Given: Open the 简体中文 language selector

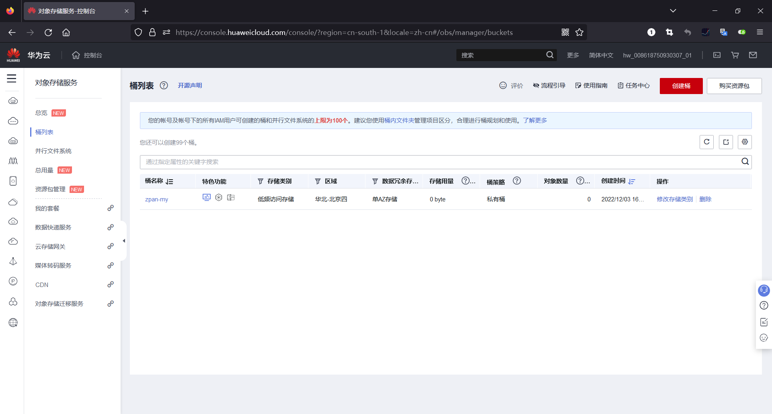Looking at the screenshot, I should [601, 55].
